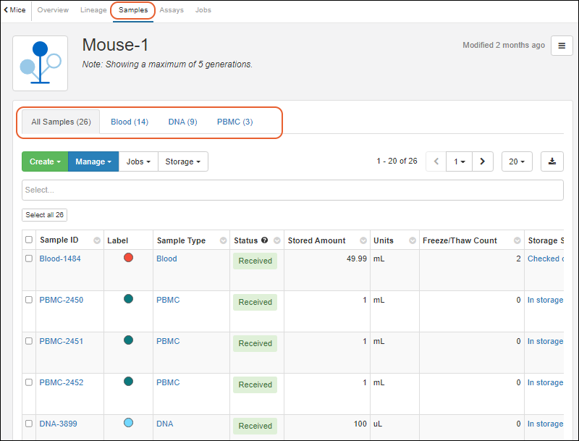Check the select-all header checkbox
Viewport: 579px width, 441px height.
coord(29,240)
